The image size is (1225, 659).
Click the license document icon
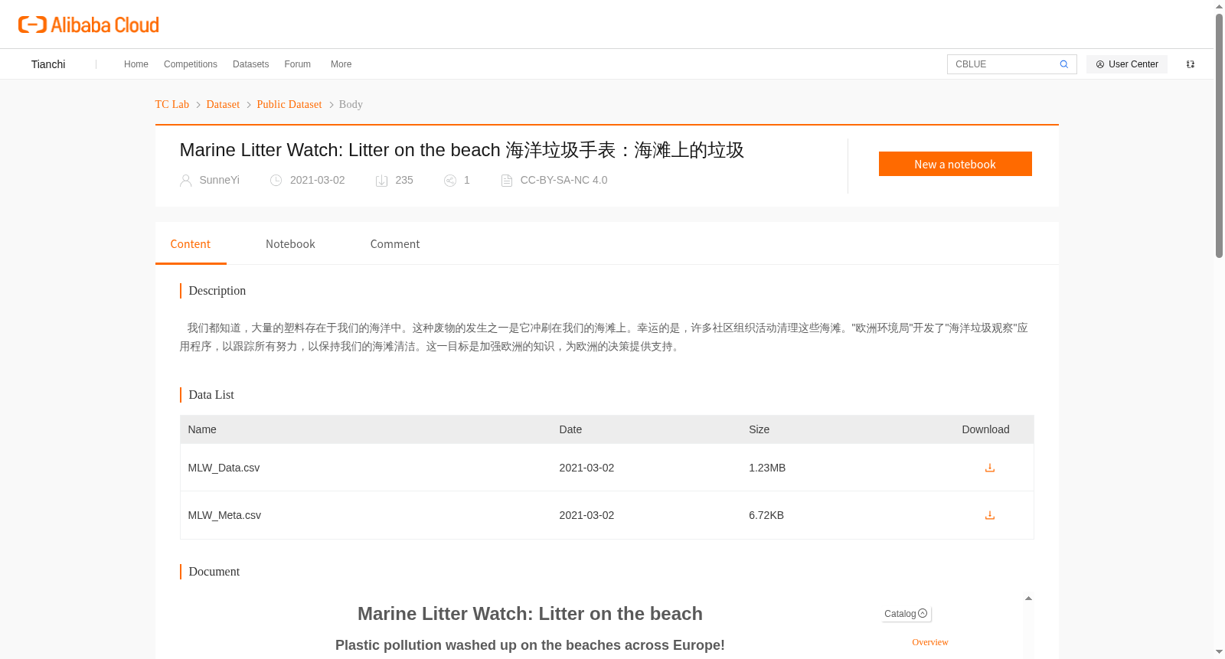point(506,181)
